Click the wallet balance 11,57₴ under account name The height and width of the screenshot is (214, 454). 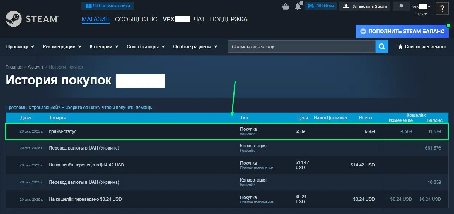(421, 14)
